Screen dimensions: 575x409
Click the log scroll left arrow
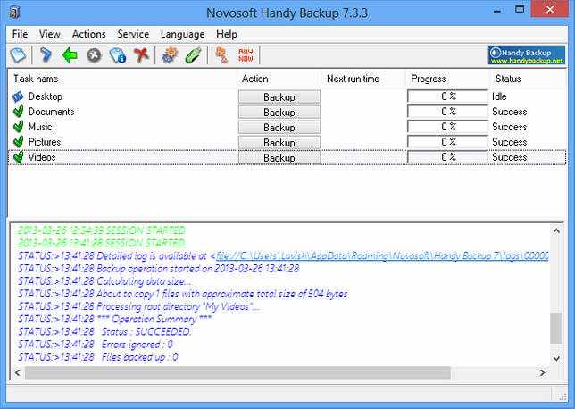17,372
